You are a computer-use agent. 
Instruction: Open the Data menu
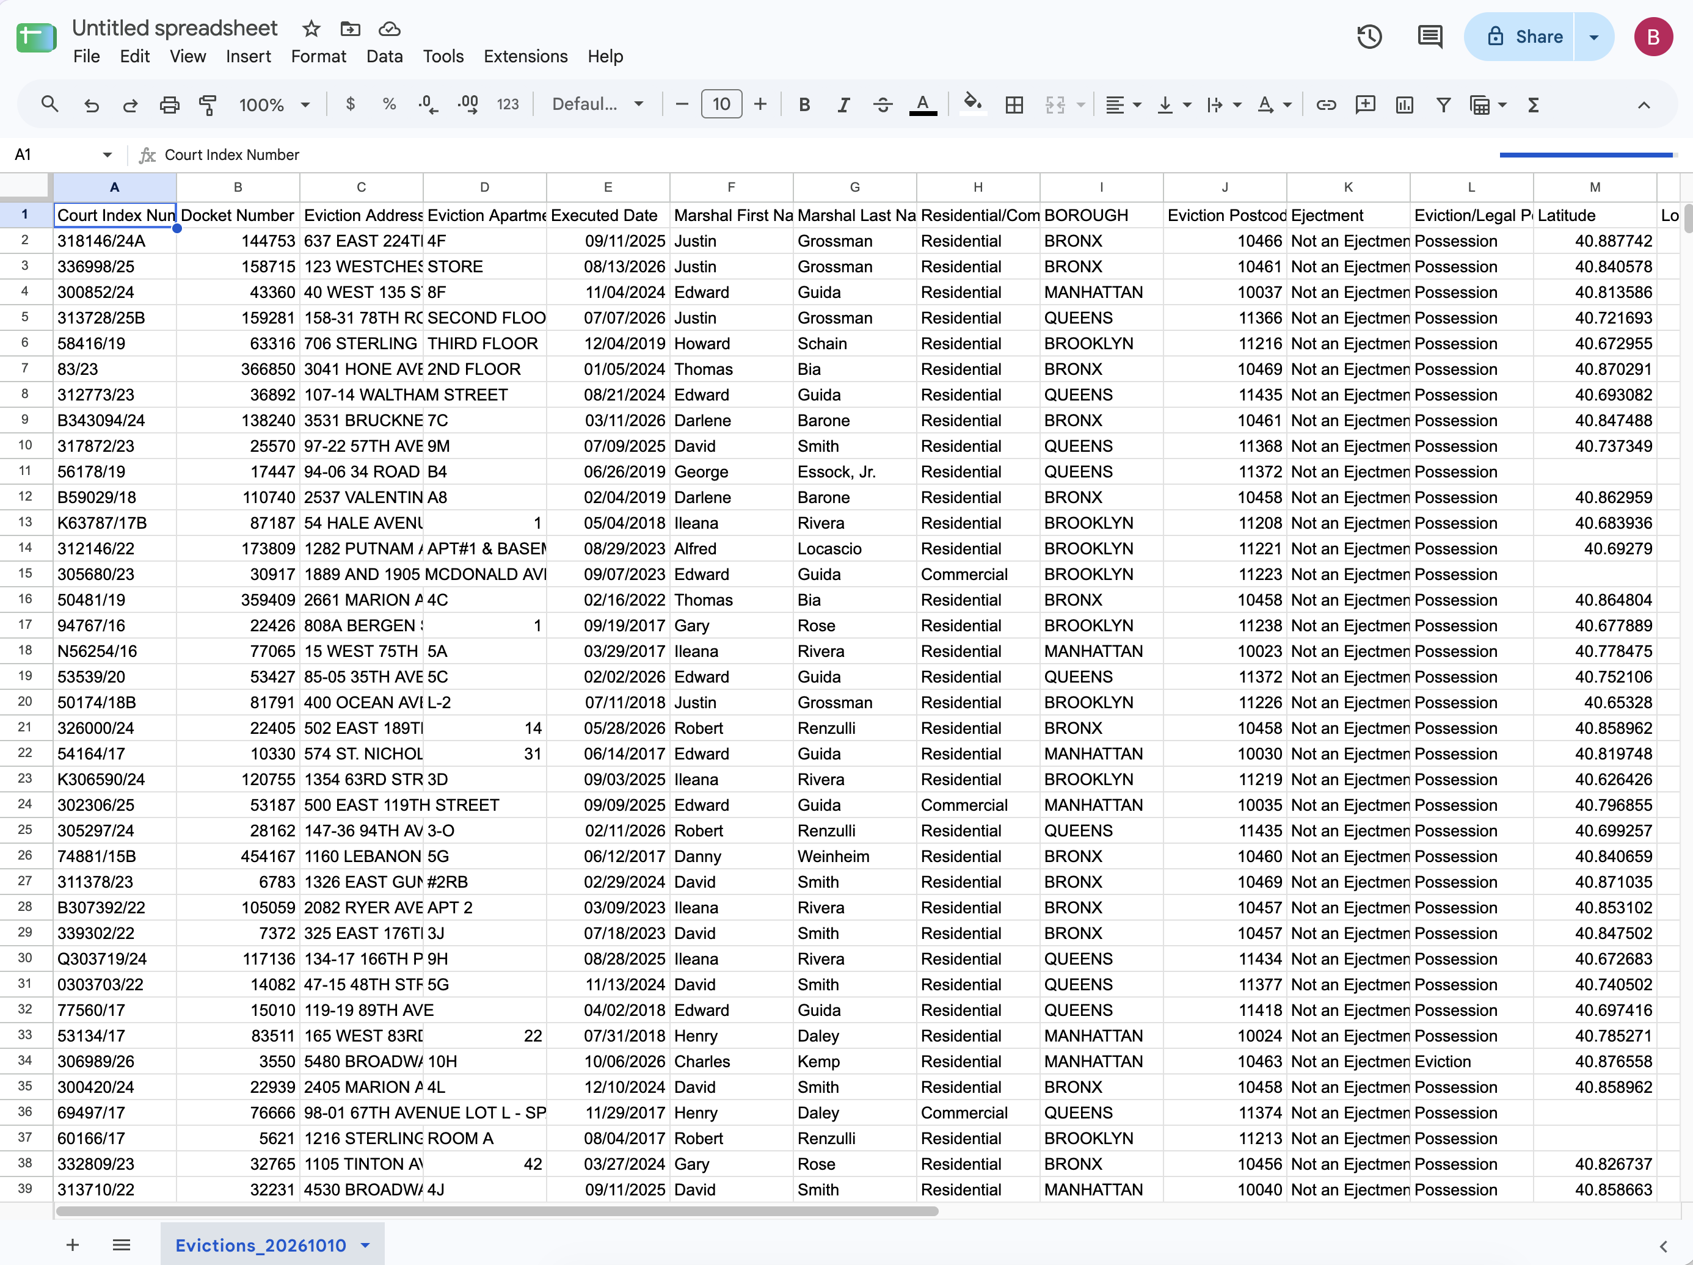pyautogui.click(x=384, y=57)
